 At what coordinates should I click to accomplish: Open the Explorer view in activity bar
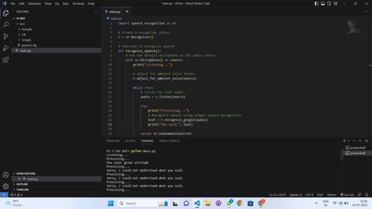coord(6,13)
